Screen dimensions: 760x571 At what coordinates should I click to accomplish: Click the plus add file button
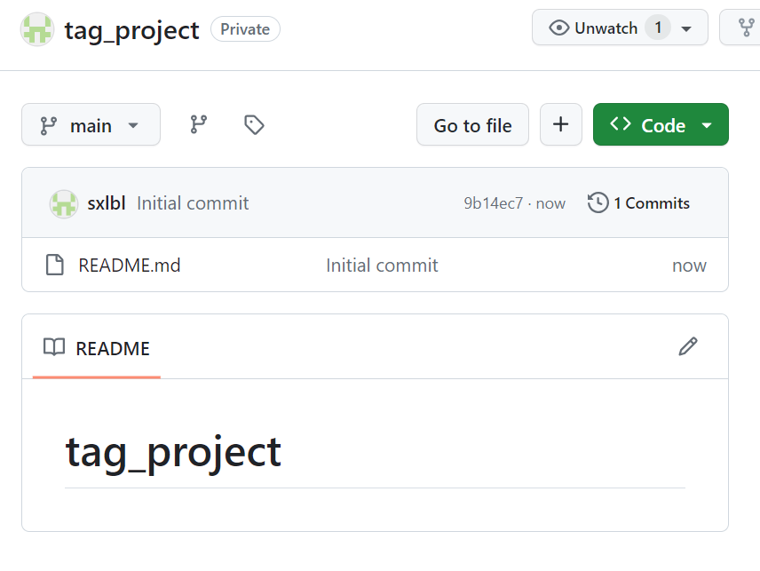pyautogui.click(x=561, y=125)
